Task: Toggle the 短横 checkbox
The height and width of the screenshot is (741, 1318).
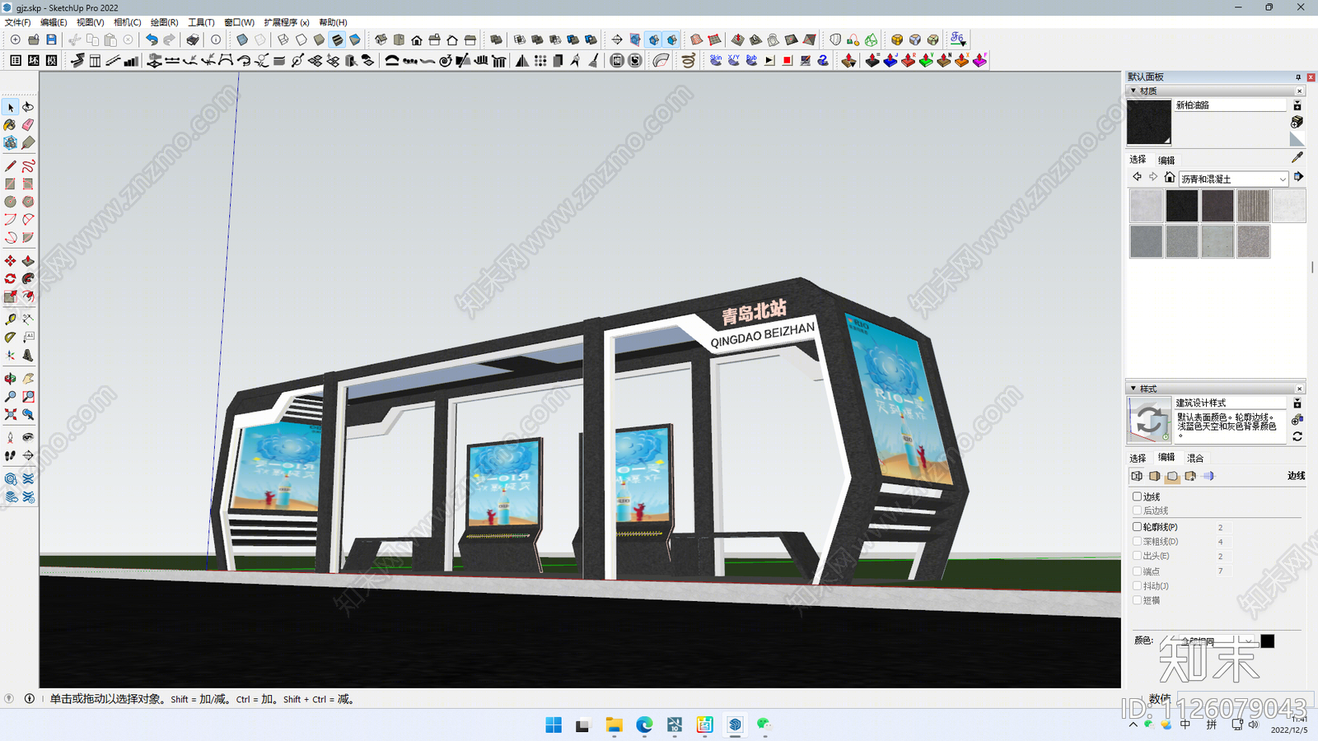Action: 1138,600
